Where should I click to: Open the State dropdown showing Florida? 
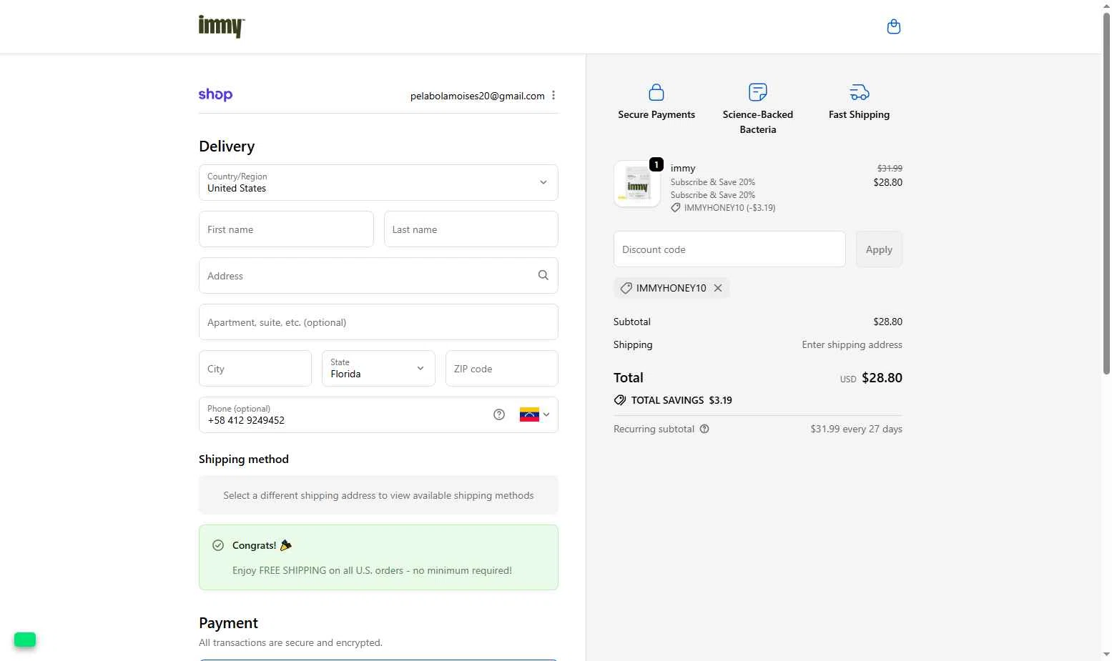[x=378, y=368]
